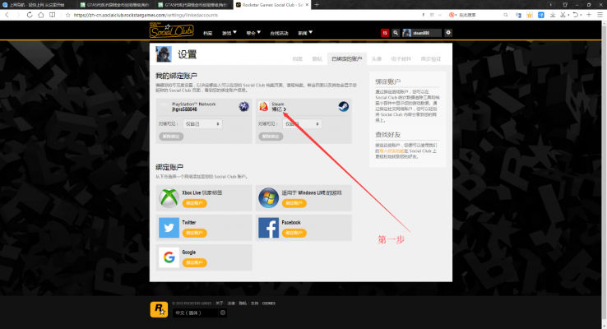
Task: Expand the 游戏 dropdown in the header
Action: [x=229, y=33]
